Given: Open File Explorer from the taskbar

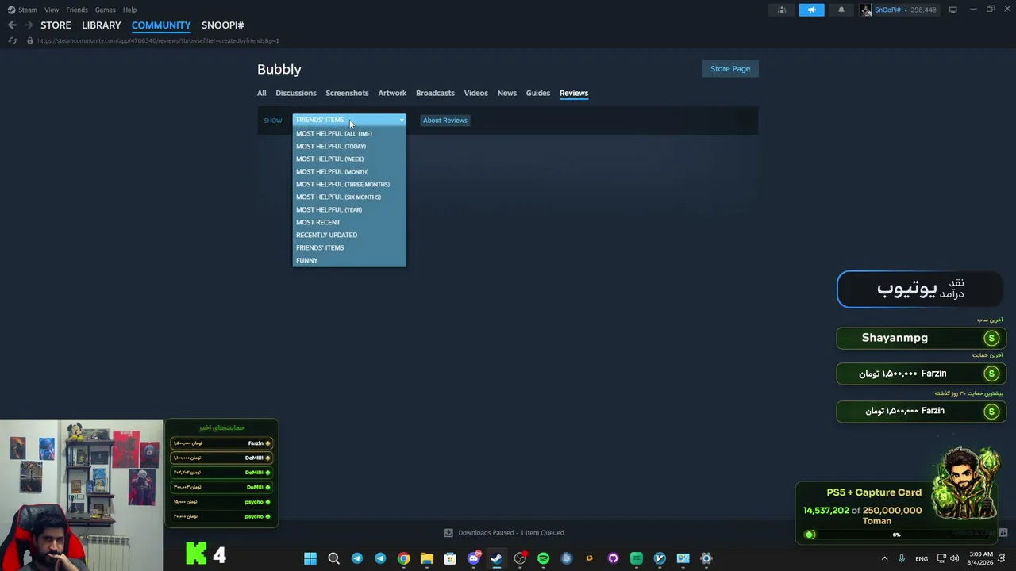Looking at the screenshot, I should pos(427,558).
